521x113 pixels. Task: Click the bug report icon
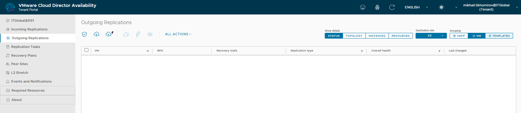pyautogui.click(x=377, y=7)
